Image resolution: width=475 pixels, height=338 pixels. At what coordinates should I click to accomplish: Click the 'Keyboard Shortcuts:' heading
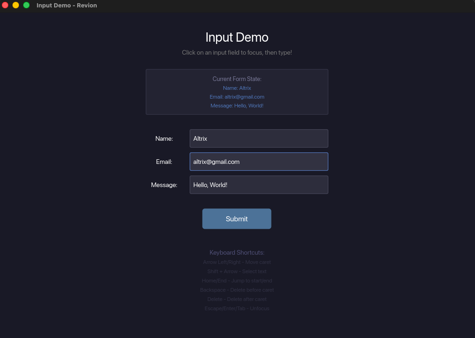237,252
